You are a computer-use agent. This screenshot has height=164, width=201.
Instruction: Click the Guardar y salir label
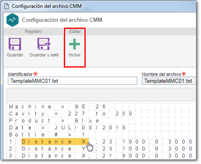tap(44, 55)
